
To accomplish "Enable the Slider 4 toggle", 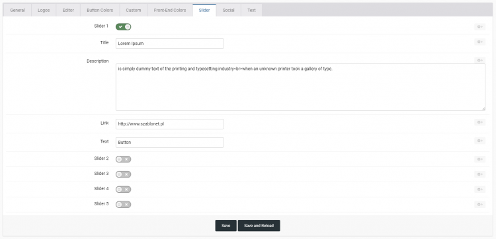I will coord(124,189).
